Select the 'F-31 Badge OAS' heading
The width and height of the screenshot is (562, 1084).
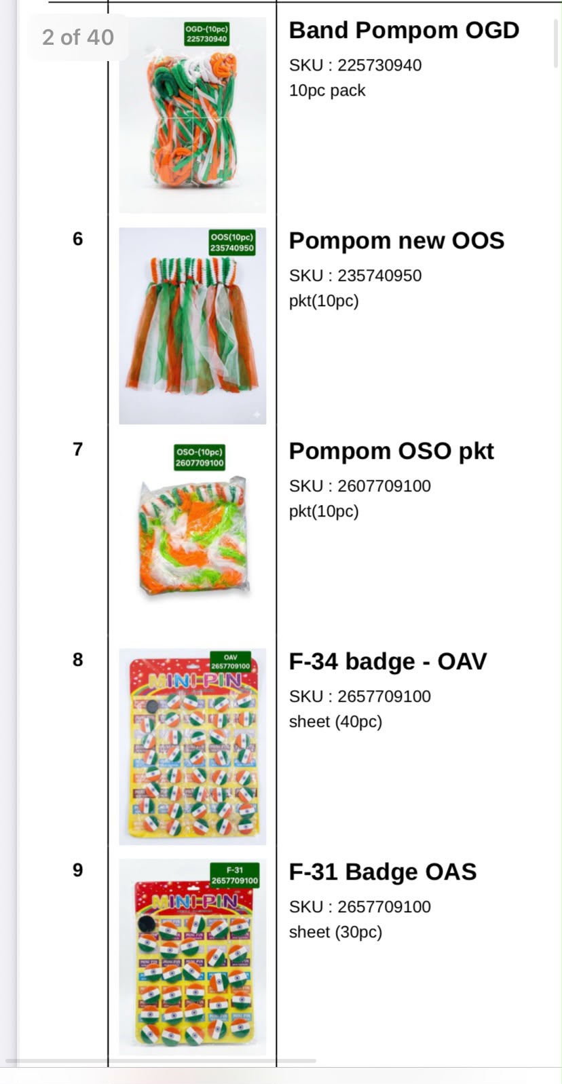tap(383, 872)
